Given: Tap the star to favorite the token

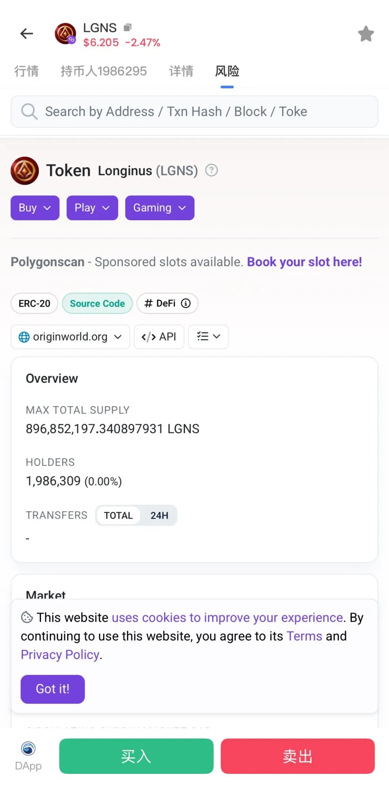Looking at the screenshot, I should (x=366, y=33).
